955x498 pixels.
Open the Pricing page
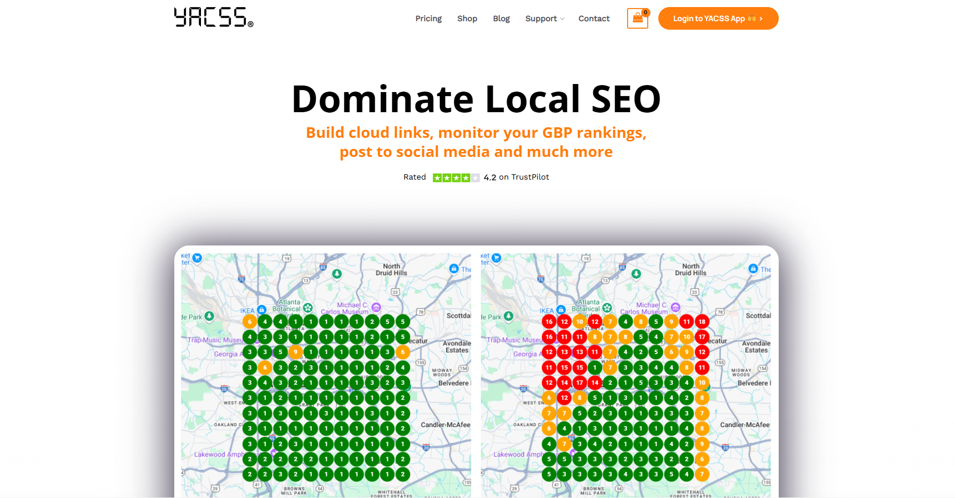click(429, 19)
